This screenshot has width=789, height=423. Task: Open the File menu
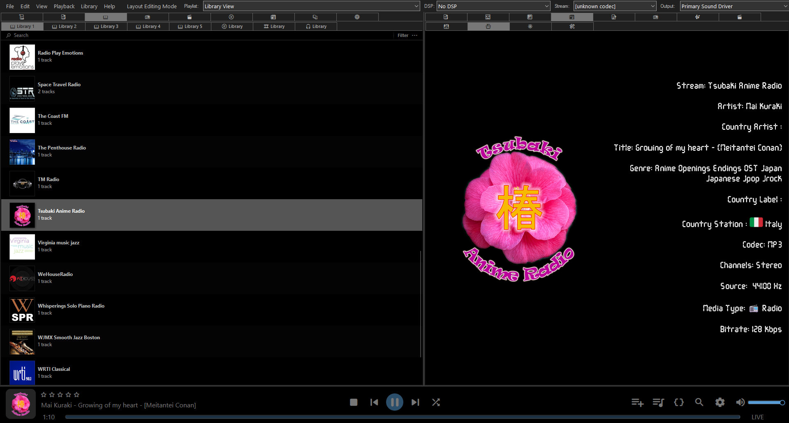(10, 6)
